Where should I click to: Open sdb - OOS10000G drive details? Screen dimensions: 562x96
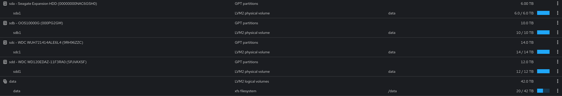36,23
